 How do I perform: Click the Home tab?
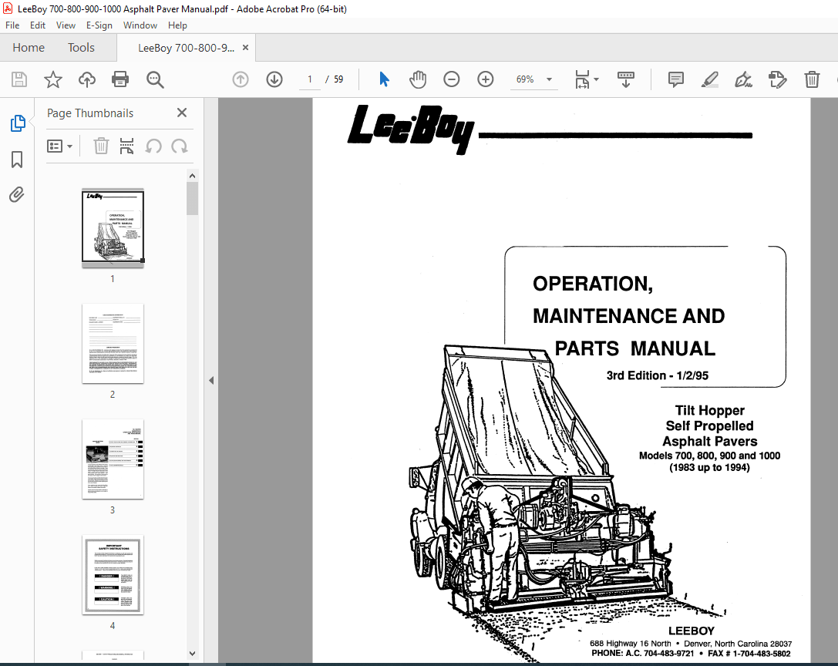(29, 47)
